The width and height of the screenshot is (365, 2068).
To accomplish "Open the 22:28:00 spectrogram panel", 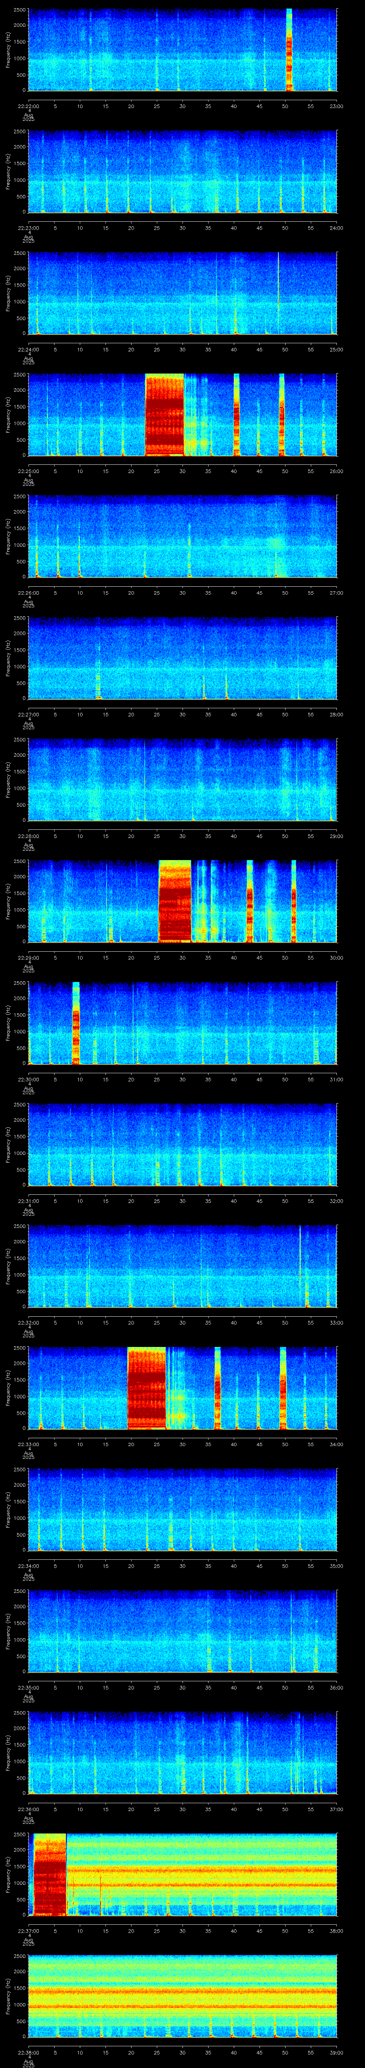I will click(182, 780).
